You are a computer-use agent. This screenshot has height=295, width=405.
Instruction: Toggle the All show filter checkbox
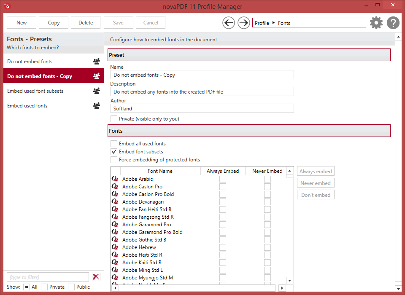tap(27, 287)
